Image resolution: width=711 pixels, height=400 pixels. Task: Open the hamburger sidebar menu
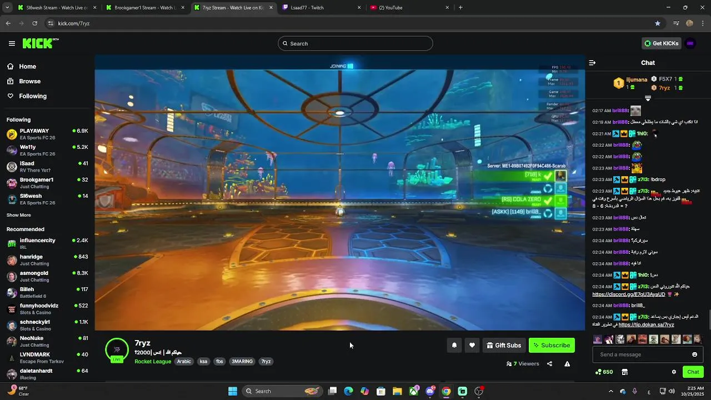click(x=12, y=43)
